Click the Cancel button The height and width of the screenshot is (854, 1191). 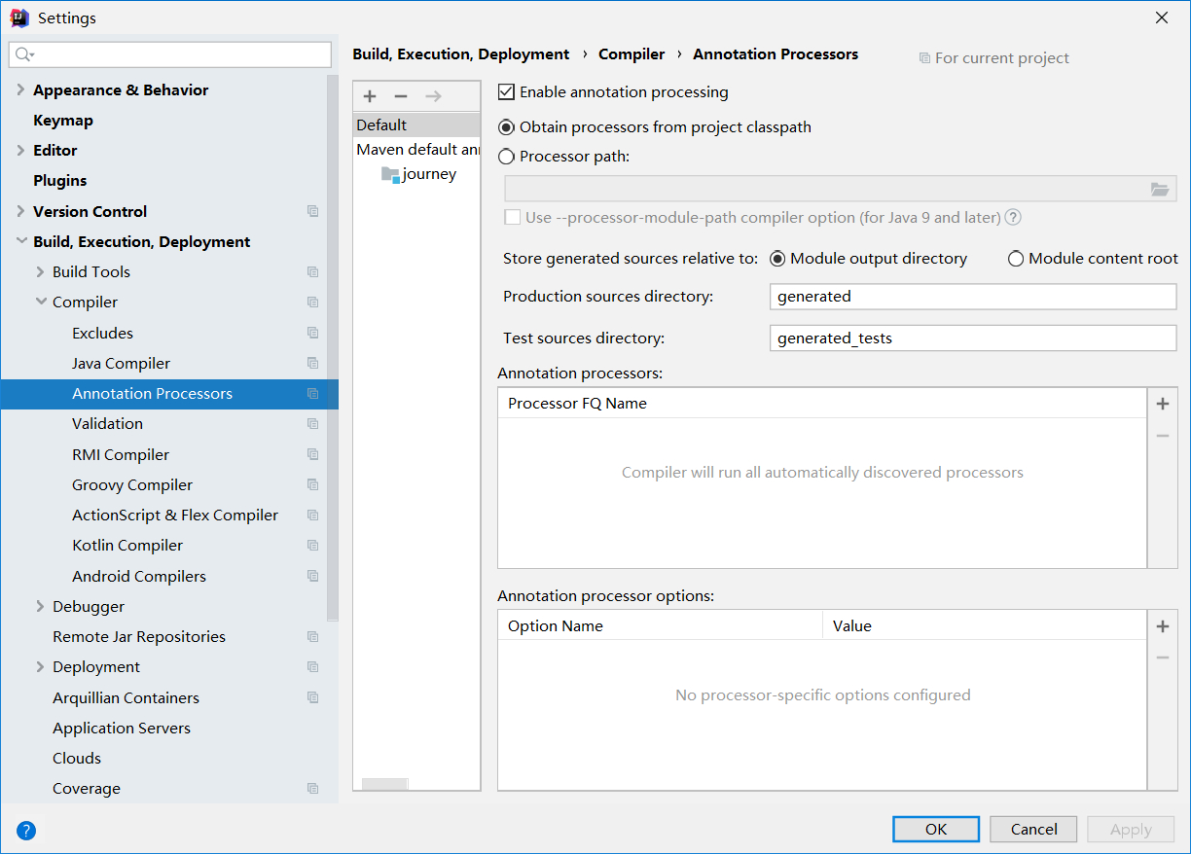pyautogui.click(x=1033, y=829)
